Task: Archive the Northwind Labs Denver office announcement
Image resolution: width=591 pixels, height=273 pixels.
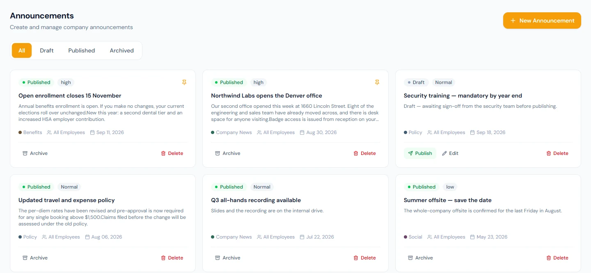Action: [x=228, y=153]
